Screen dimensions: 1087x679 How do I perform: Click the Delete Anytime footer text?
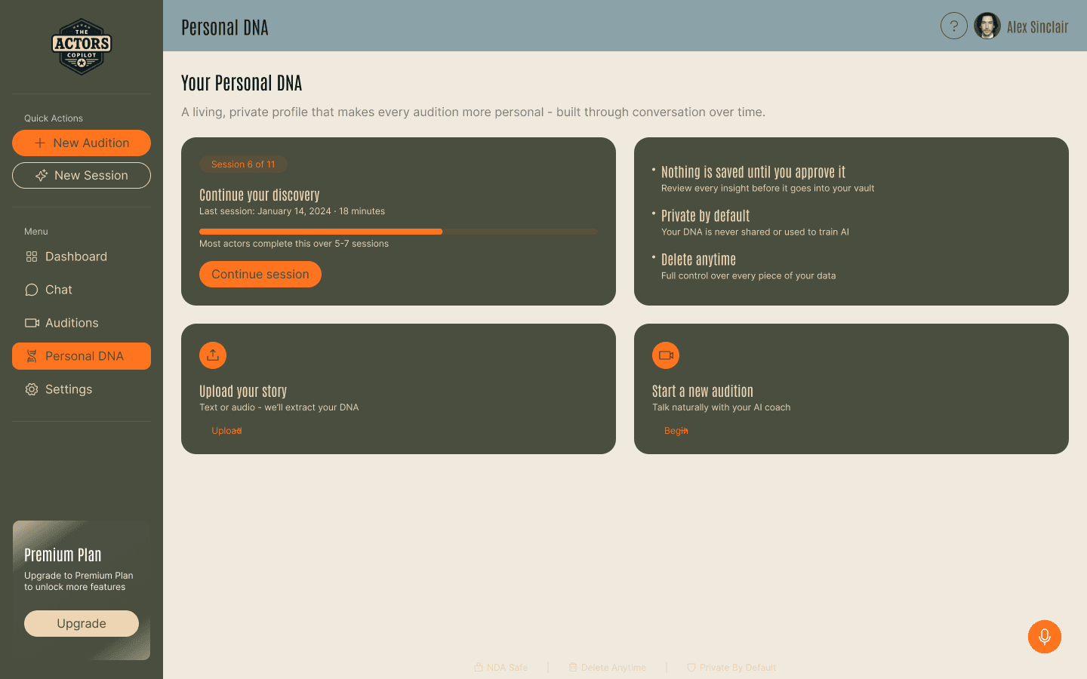(x=614, y=668)
